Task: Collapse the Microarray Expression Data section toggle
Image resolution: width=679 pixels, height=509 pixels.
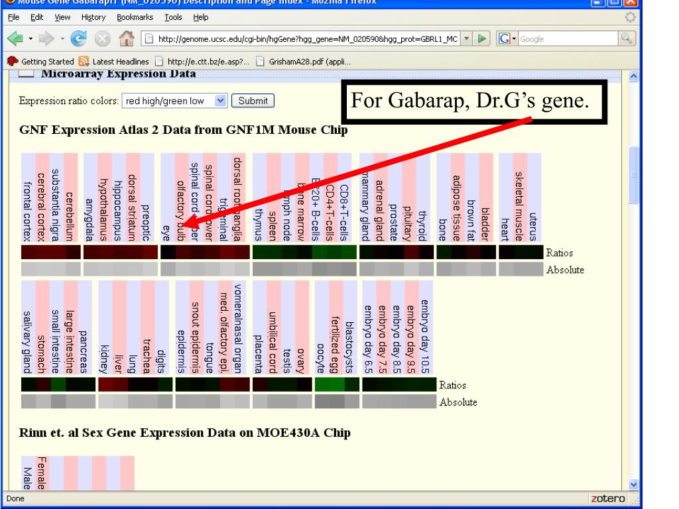Action: 27,74
